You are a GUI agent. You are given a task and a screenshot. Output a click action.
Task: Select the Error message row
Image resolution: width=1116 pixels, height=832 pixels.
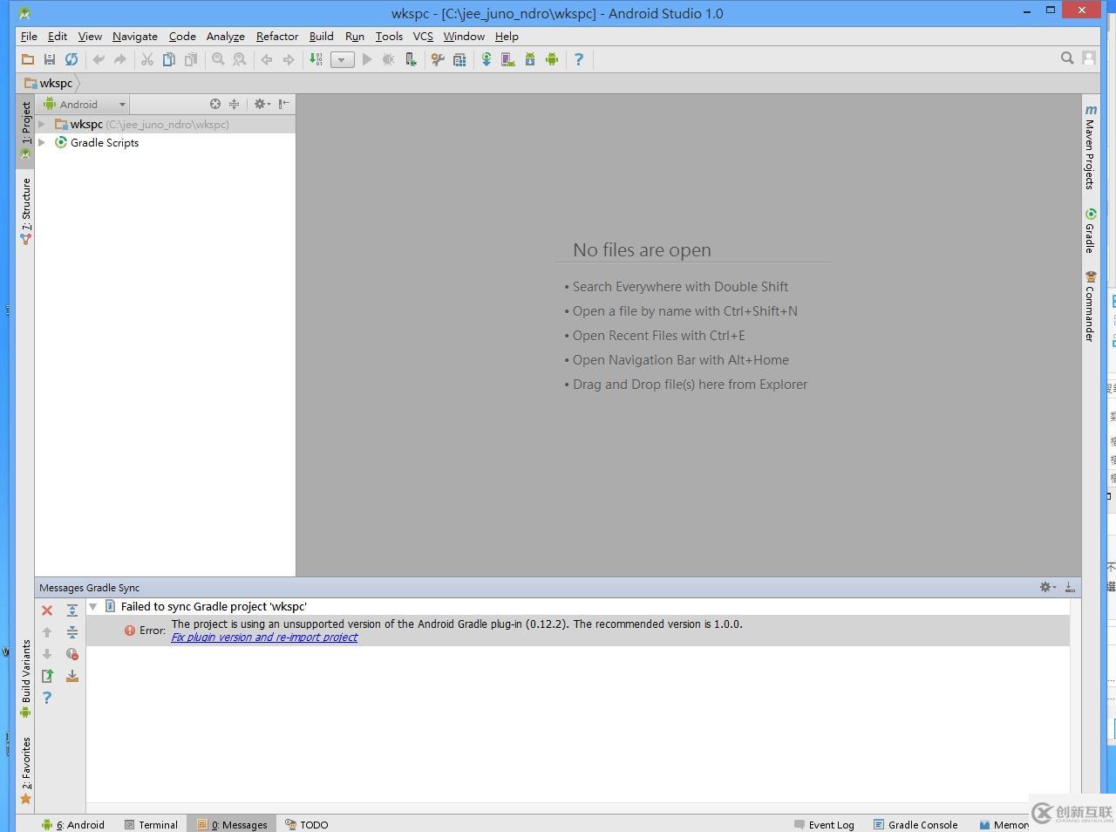click(578, 631)
